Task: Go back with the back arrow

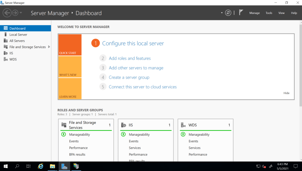Action: pos(7,13)
